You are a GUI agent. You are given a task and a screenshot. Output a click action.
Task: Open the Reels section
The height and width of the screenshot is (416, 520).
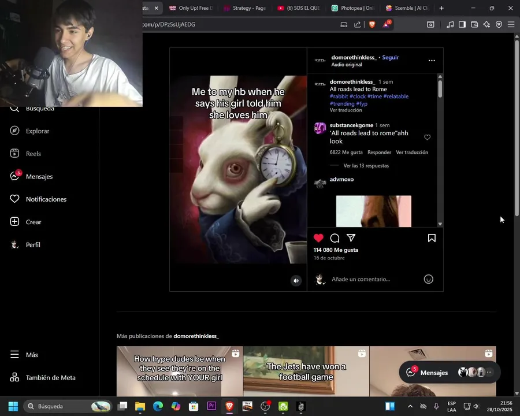pos(25,154)
